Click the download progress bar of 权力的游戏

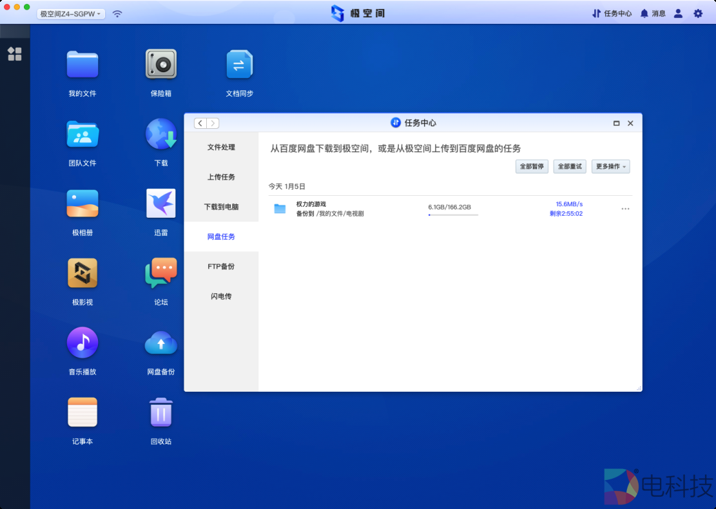pos(452,215)
